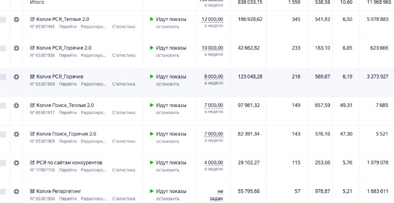The height and width of the screenshot is (203, 394).
Task: Click the Итого row label
Action: click(x=37, y=2)
